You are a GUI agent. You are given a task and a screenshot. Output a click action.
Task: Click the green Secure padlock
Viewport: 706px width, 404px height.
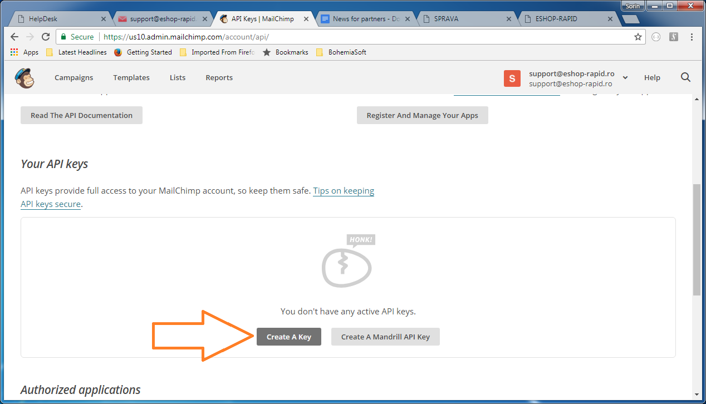[x=63, y=37]
